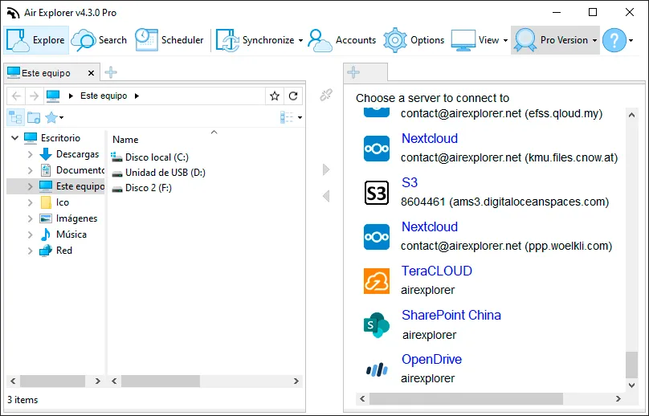
Task: Expand the Música tree node
Action: (x=30, y=235)
